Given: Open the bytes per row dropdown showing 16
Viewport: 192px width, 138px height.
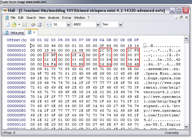Looking at the screenshot, I should (69, 25).
